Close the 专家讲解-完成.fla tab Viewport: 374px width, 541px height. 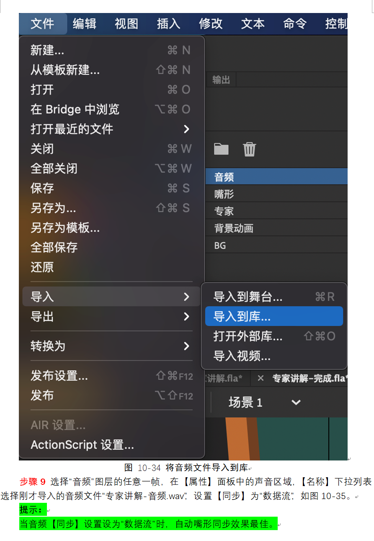(261, 378)
